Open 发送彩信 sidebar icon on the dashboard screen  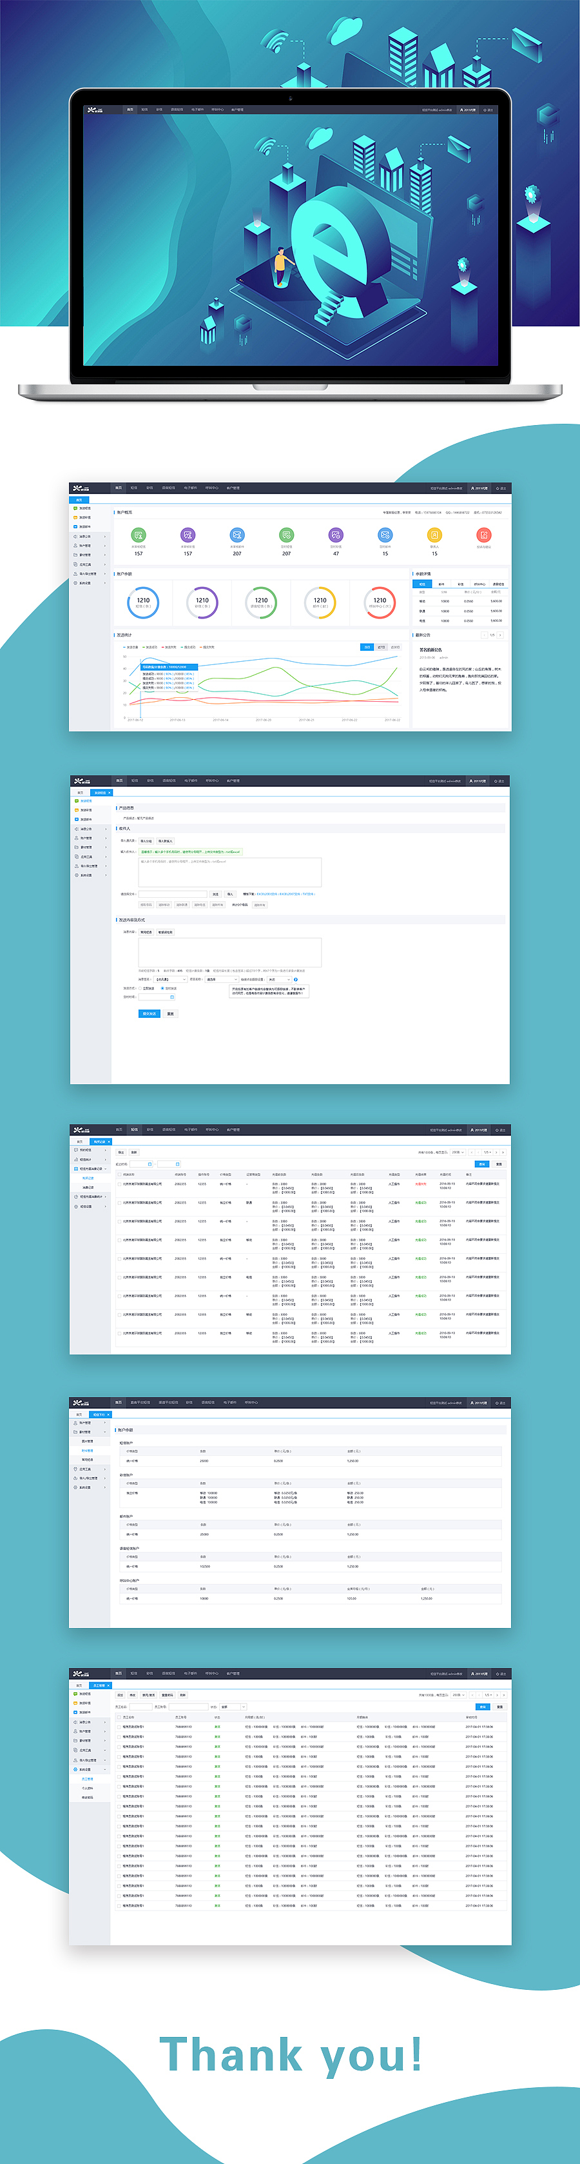pyautogui.click(x=75, y=517)
